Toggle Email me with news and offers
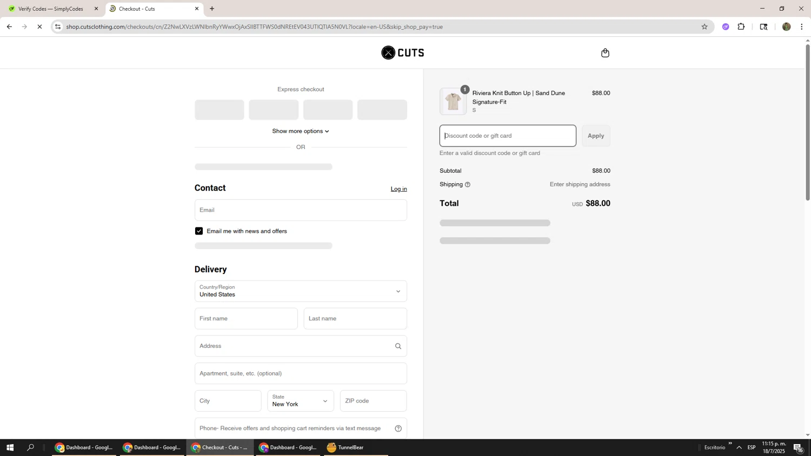811x456 pixels. (199, 231)
